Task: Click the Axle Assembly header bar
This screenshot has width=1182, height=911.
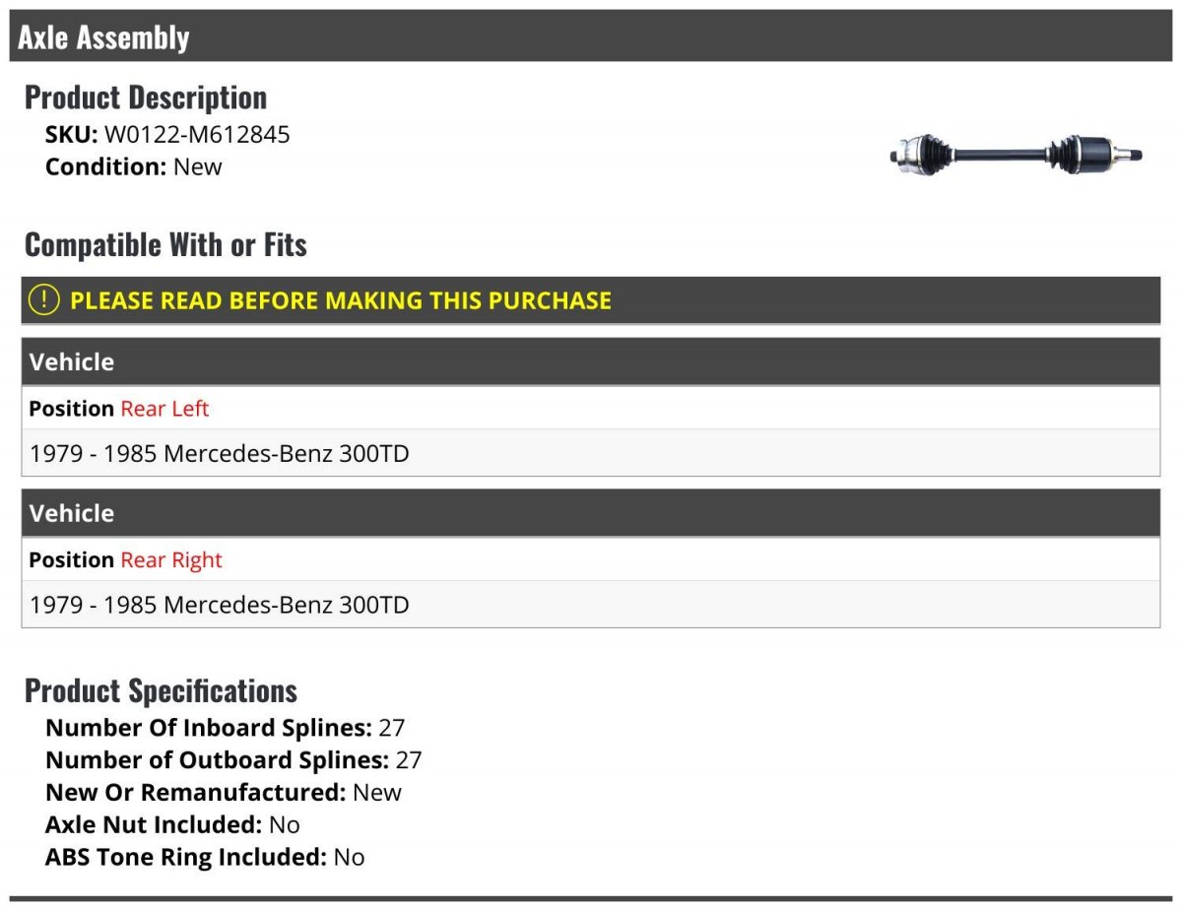Action: [x=591, y=36]
